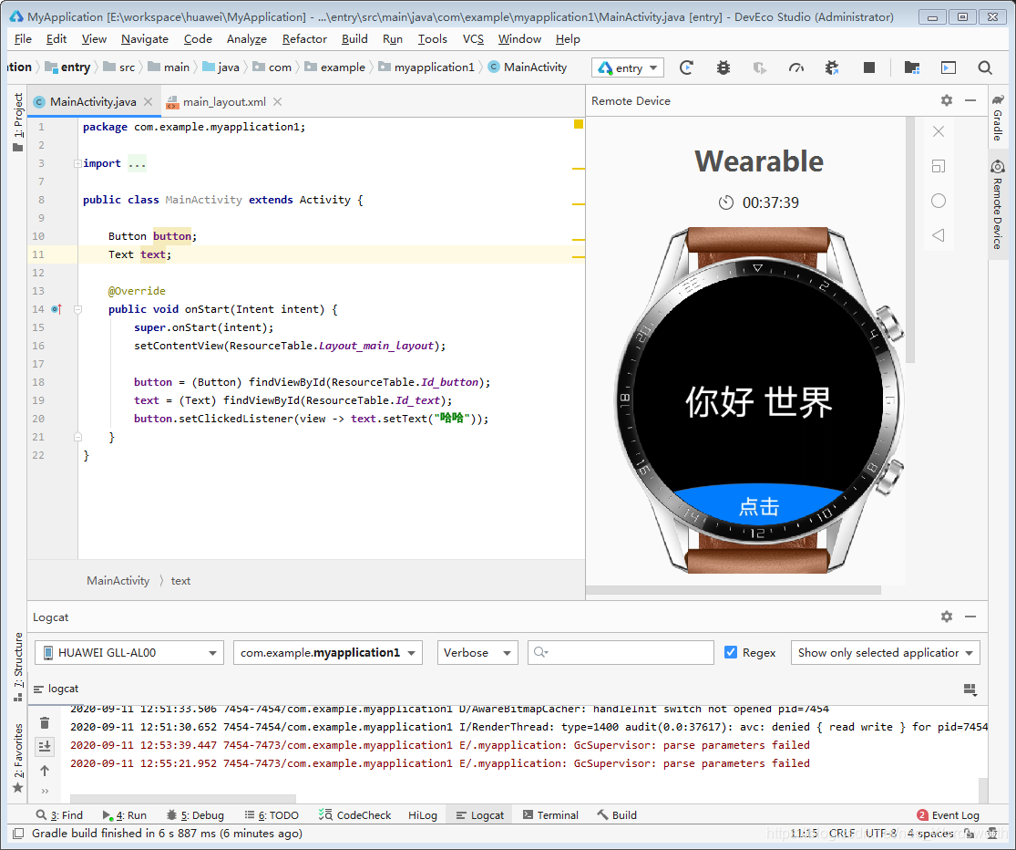Open the HUAWEI GLL-AL00 device dropdown
1016x850 pixels.
[x=129, y=652]
